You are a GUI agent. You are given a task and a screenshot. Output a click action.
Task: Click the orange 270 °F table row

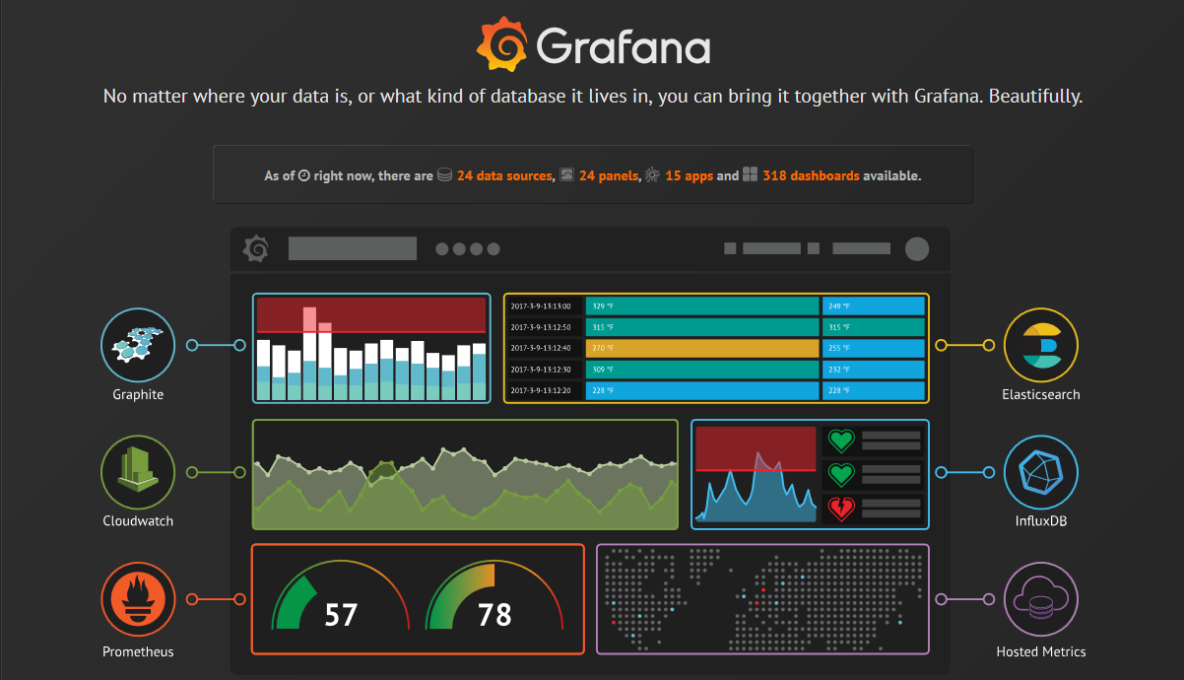(x=701, y=348)
